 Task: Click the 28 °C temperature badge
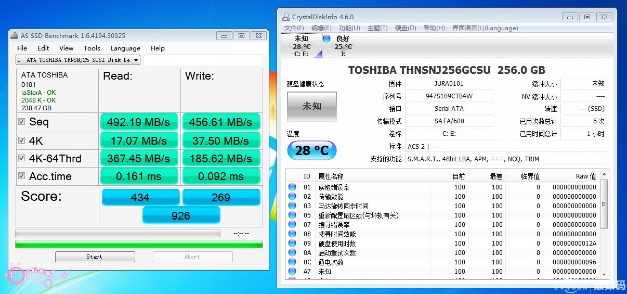coord(312,151)
